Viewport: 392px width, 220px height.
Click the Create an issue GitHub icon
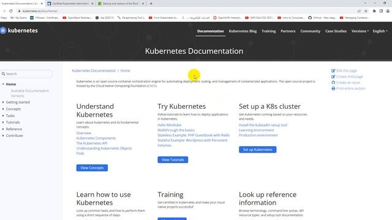pyautogui.click(x=333, y=82)
